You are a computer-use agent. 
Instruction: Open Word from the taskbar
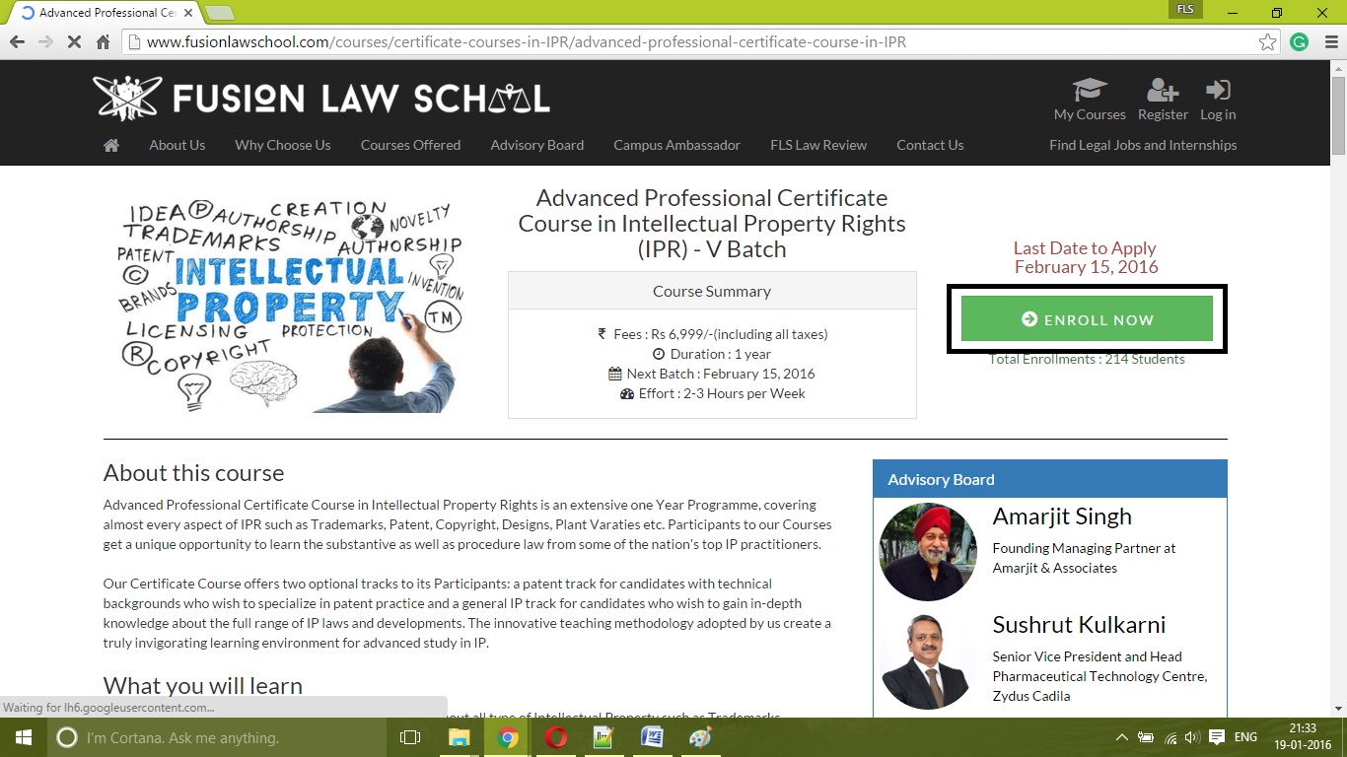(x=652, y=737)
